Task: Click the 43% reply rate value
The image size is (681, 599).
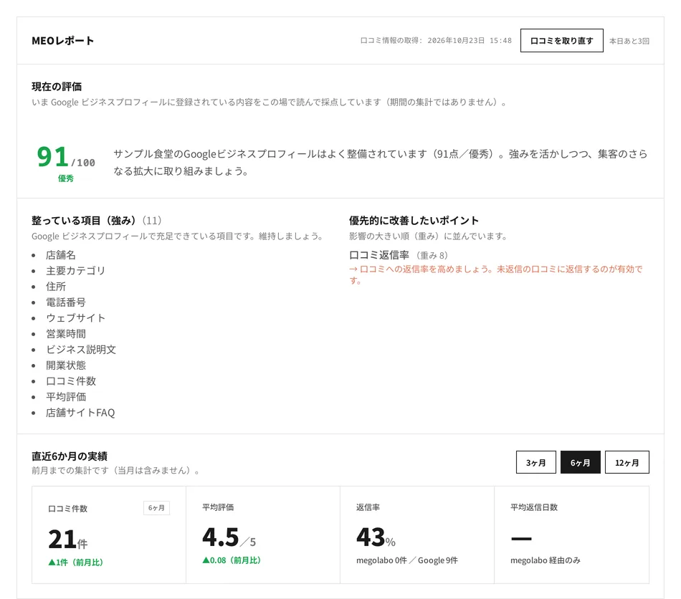Action: (x=376, y=537)
